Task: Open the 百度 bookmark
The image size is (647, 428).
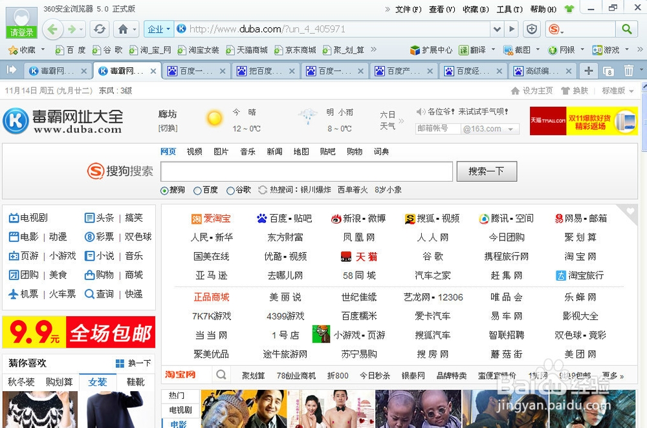Action: tap(71, 50)
